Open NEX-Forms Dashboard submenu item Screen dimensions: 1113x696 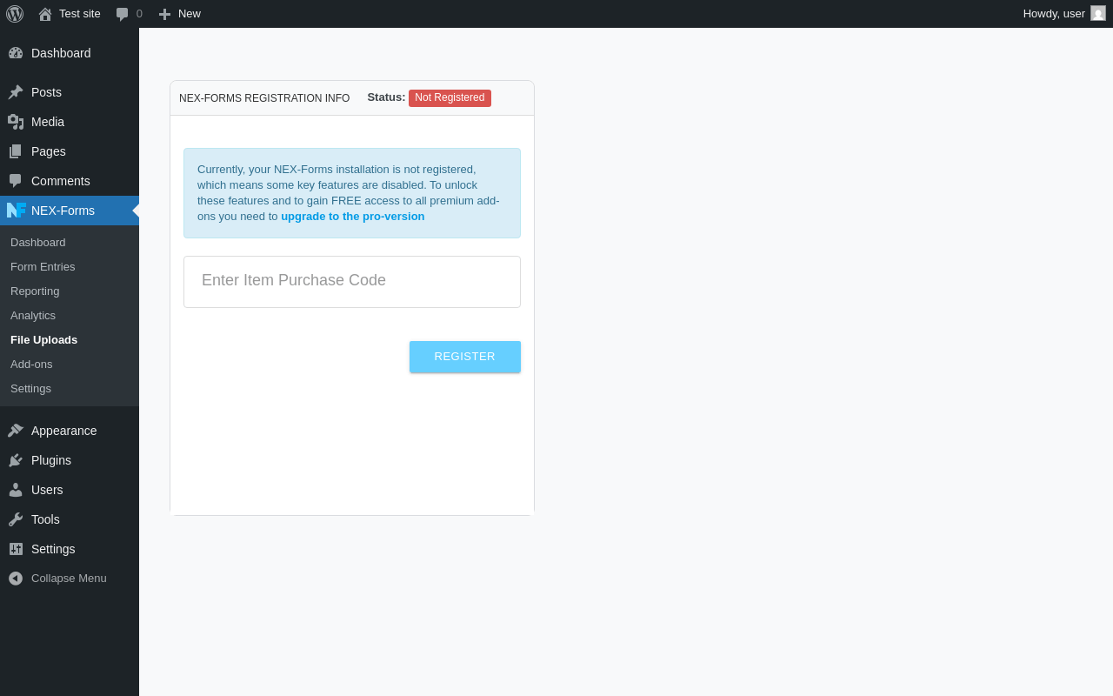point(70,243)
